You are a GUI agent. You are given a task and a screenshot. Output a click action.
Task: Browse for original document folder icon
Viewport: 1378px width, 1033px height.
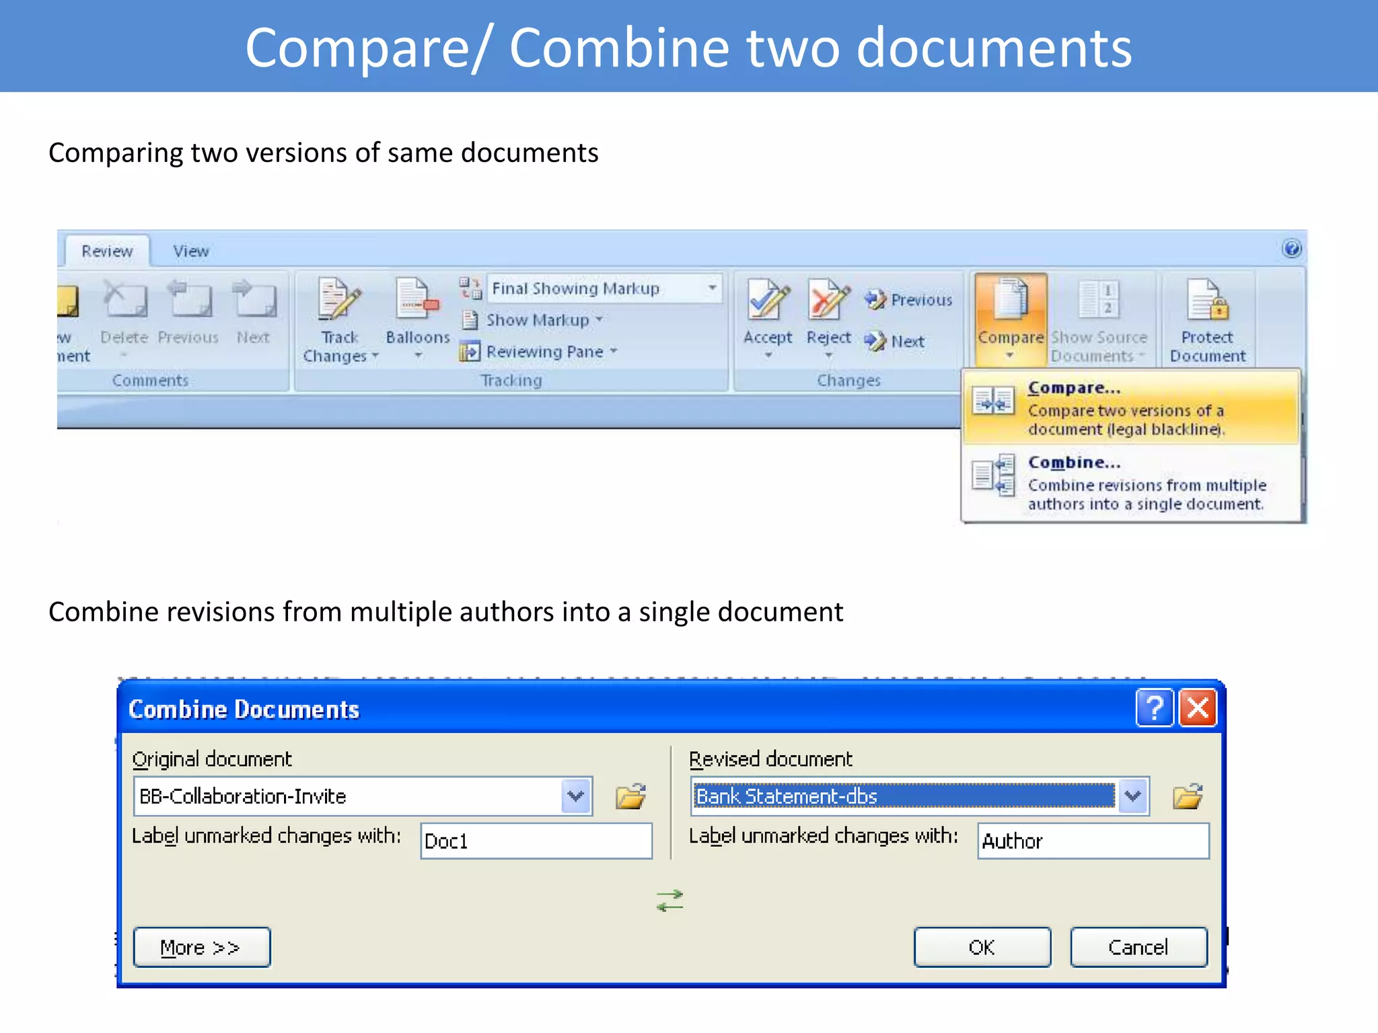click(x=631, y=796)
